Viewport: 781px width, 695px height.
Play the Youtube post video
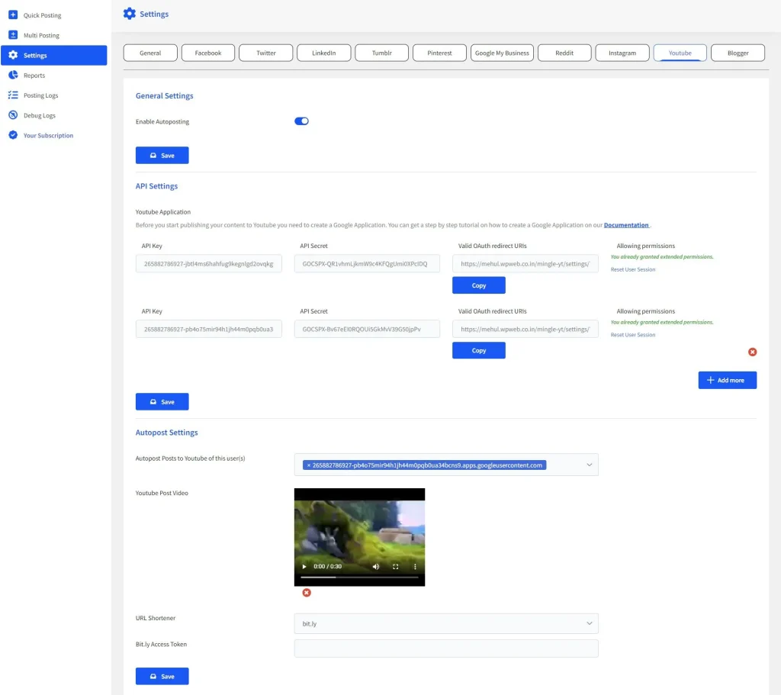click(x=305, y=567)
